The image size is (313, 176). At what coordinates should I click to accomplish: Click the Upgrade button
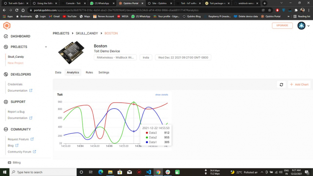(282, 26)
